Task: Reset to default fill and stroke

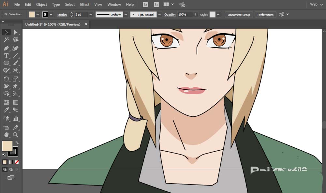Action: (x=4, y=155)
